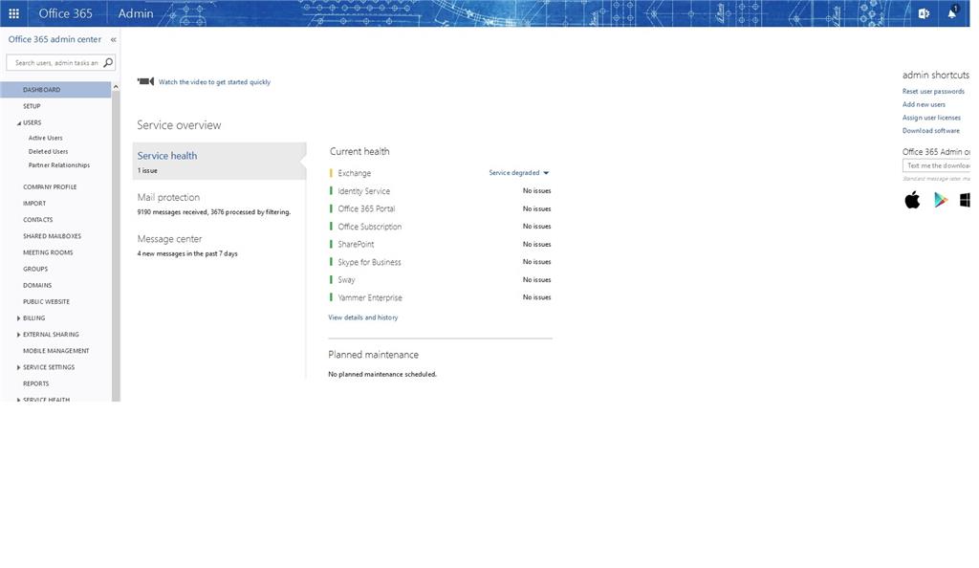Viewport: 979px width, 568px height.
Task: Click View details and history link
Action: click(362, 317)
